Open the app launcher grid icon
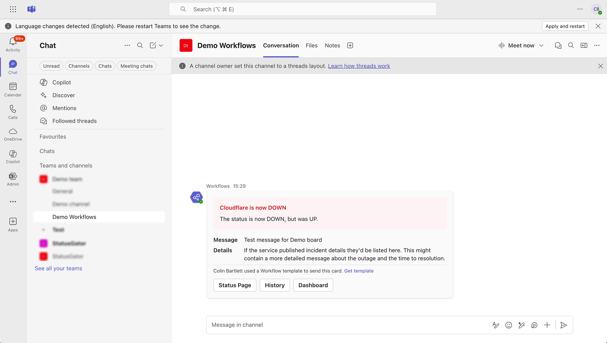 [13, 9]
